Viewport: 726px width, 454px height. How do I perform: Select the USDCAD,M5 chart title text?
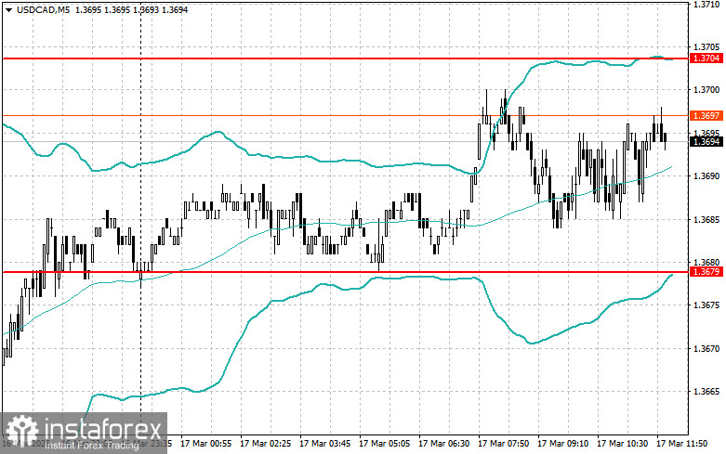[x=44, y=9]
